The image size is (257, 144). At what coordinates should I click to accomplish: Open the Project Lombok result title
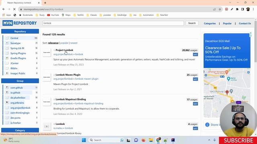click(64, 50)
